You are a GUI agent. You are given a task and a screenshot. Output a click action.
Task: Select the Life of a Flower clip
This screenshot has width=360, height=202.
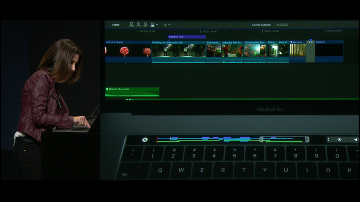point(128,51)
